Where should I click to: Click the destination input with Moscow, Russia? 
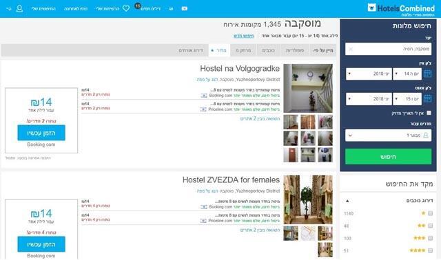point(389,49)
